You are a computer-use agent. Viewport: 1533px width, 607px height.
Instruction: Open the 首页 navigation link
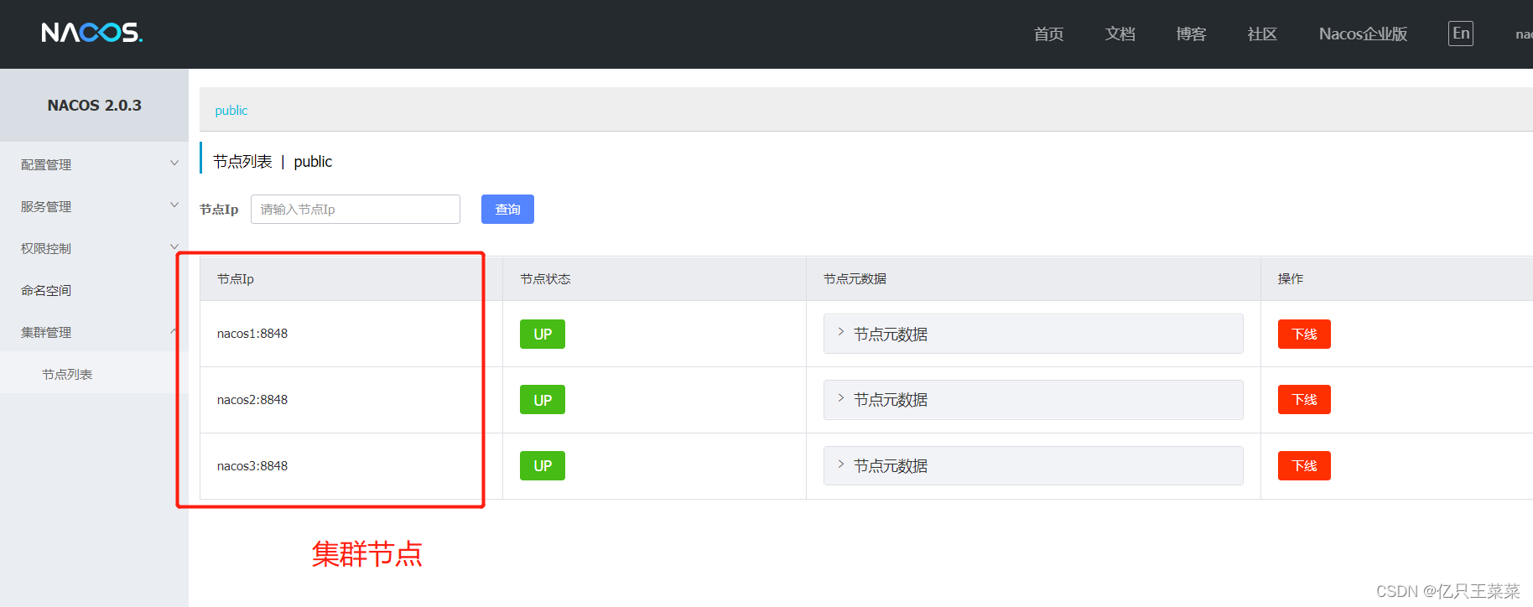pyautogui.click(x=1048, y=34)
